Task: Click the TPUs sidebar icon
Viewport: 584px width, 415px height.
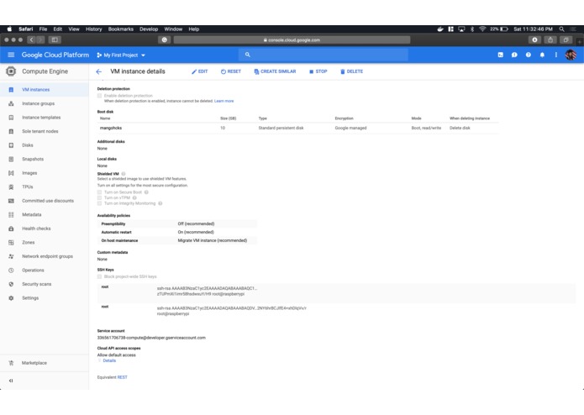Action: coord(11,186)
